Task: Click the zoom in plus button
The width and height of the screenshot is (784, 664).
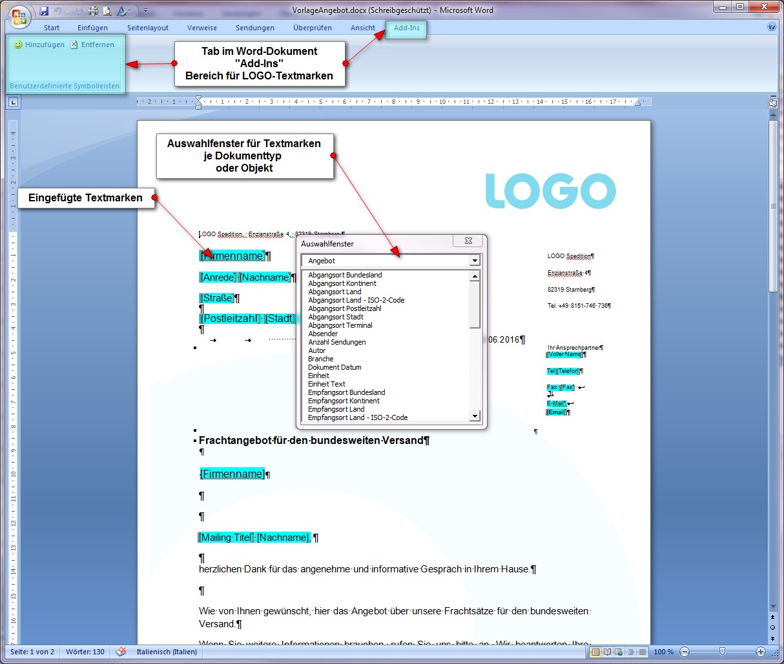Action: 761,652
